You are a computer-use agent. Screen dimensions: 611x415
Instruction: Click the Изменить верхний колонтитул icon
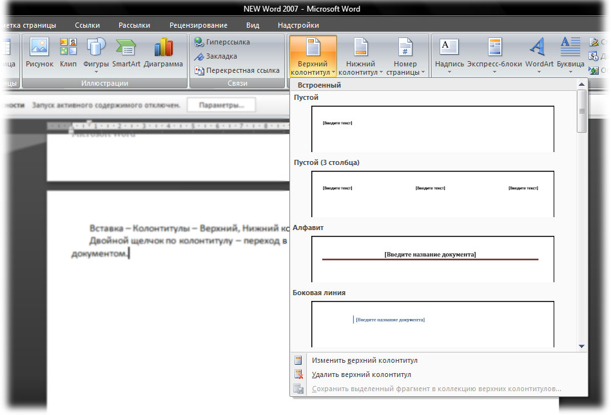click(298, 360)
